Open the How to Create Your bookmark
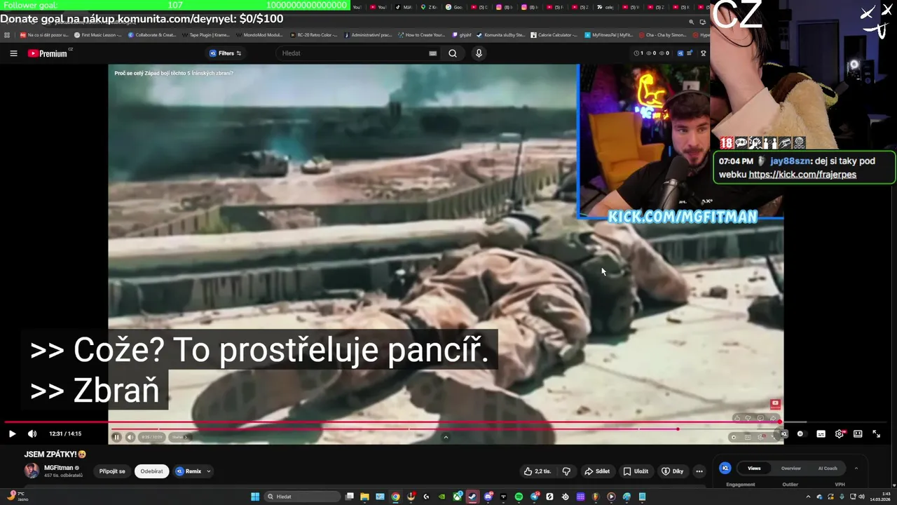Screen dimensions: 897x505 coord(421,34)
